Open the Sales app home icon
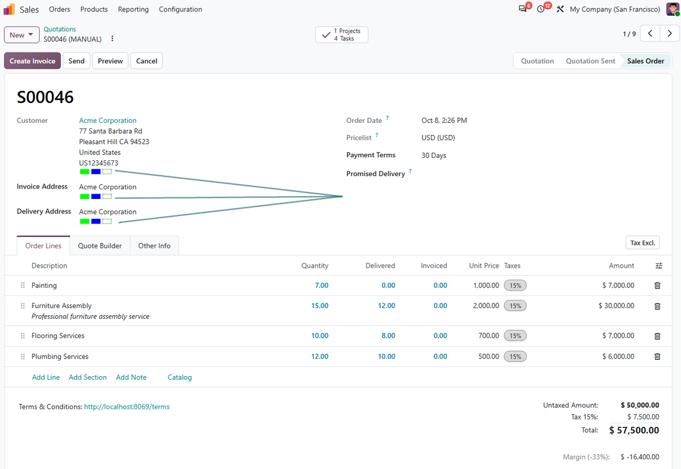This screenshot has height=469, width=681. (x=9, y=9)
